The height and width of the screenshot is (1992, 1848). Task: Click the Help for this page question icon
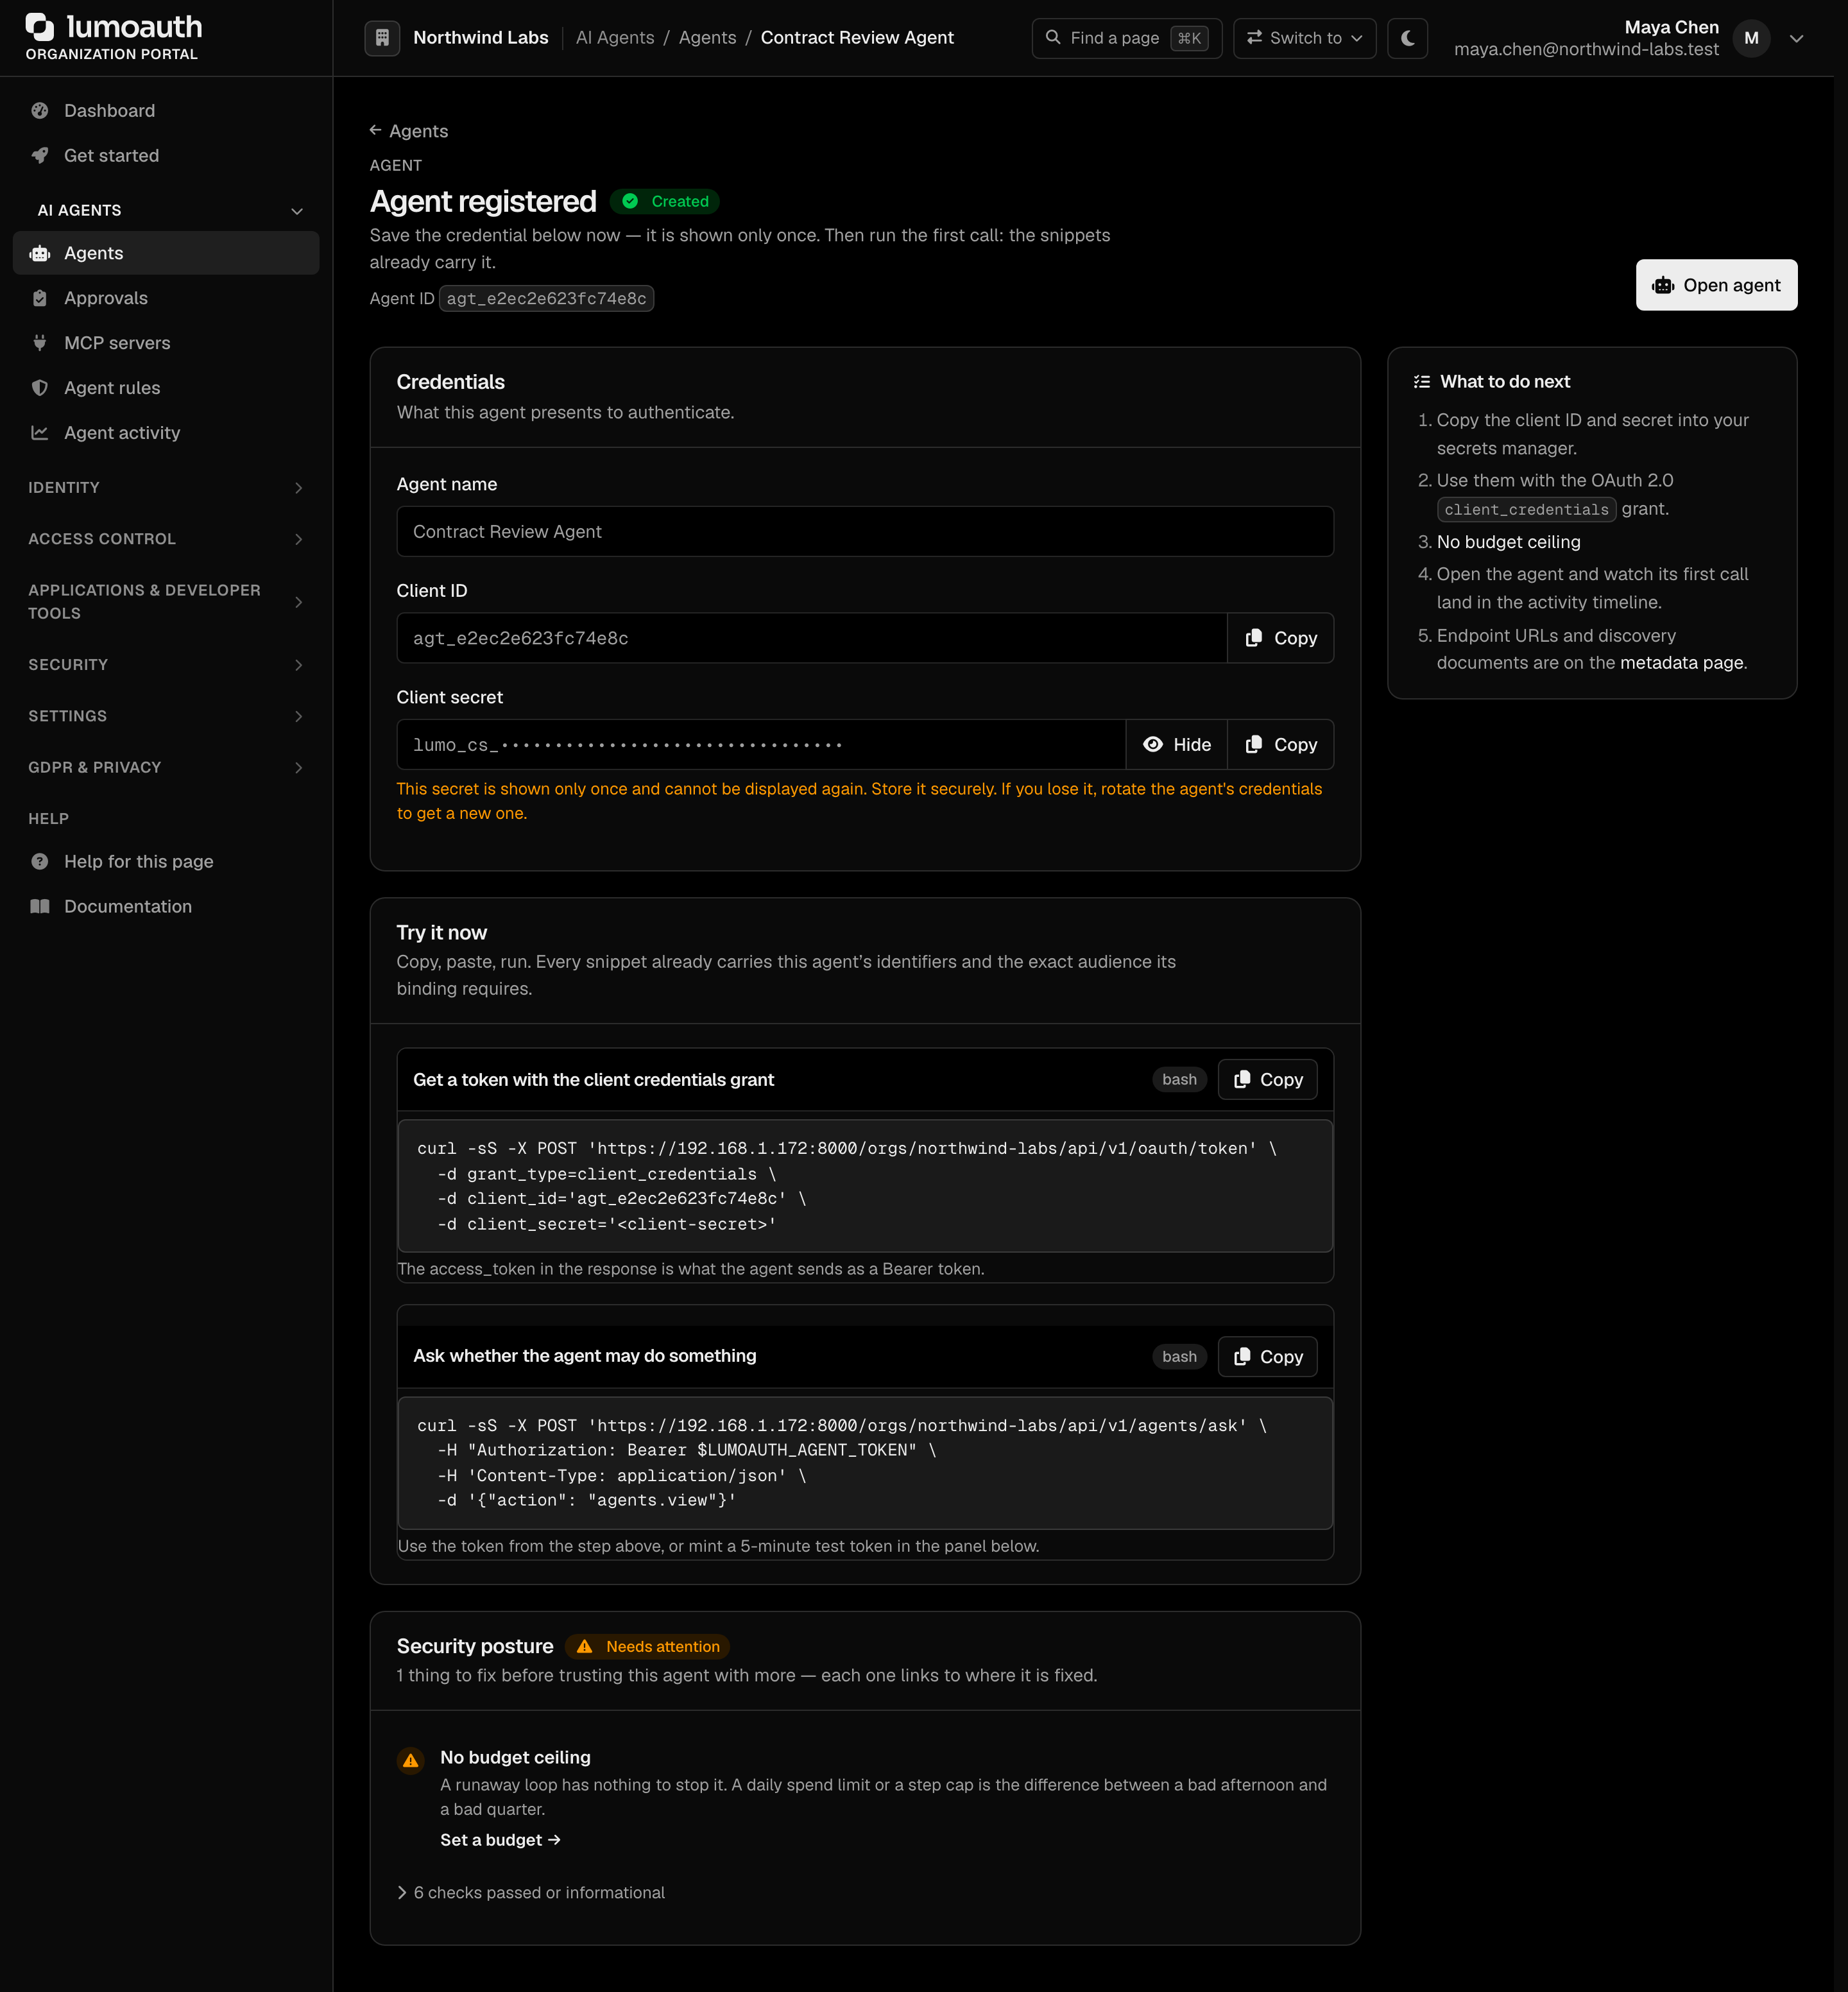[40, 862]
